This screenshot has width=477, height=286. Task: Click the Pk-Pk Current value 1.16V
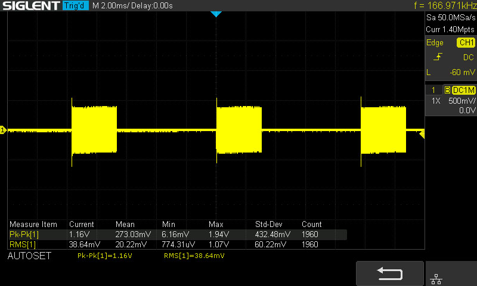79,234
